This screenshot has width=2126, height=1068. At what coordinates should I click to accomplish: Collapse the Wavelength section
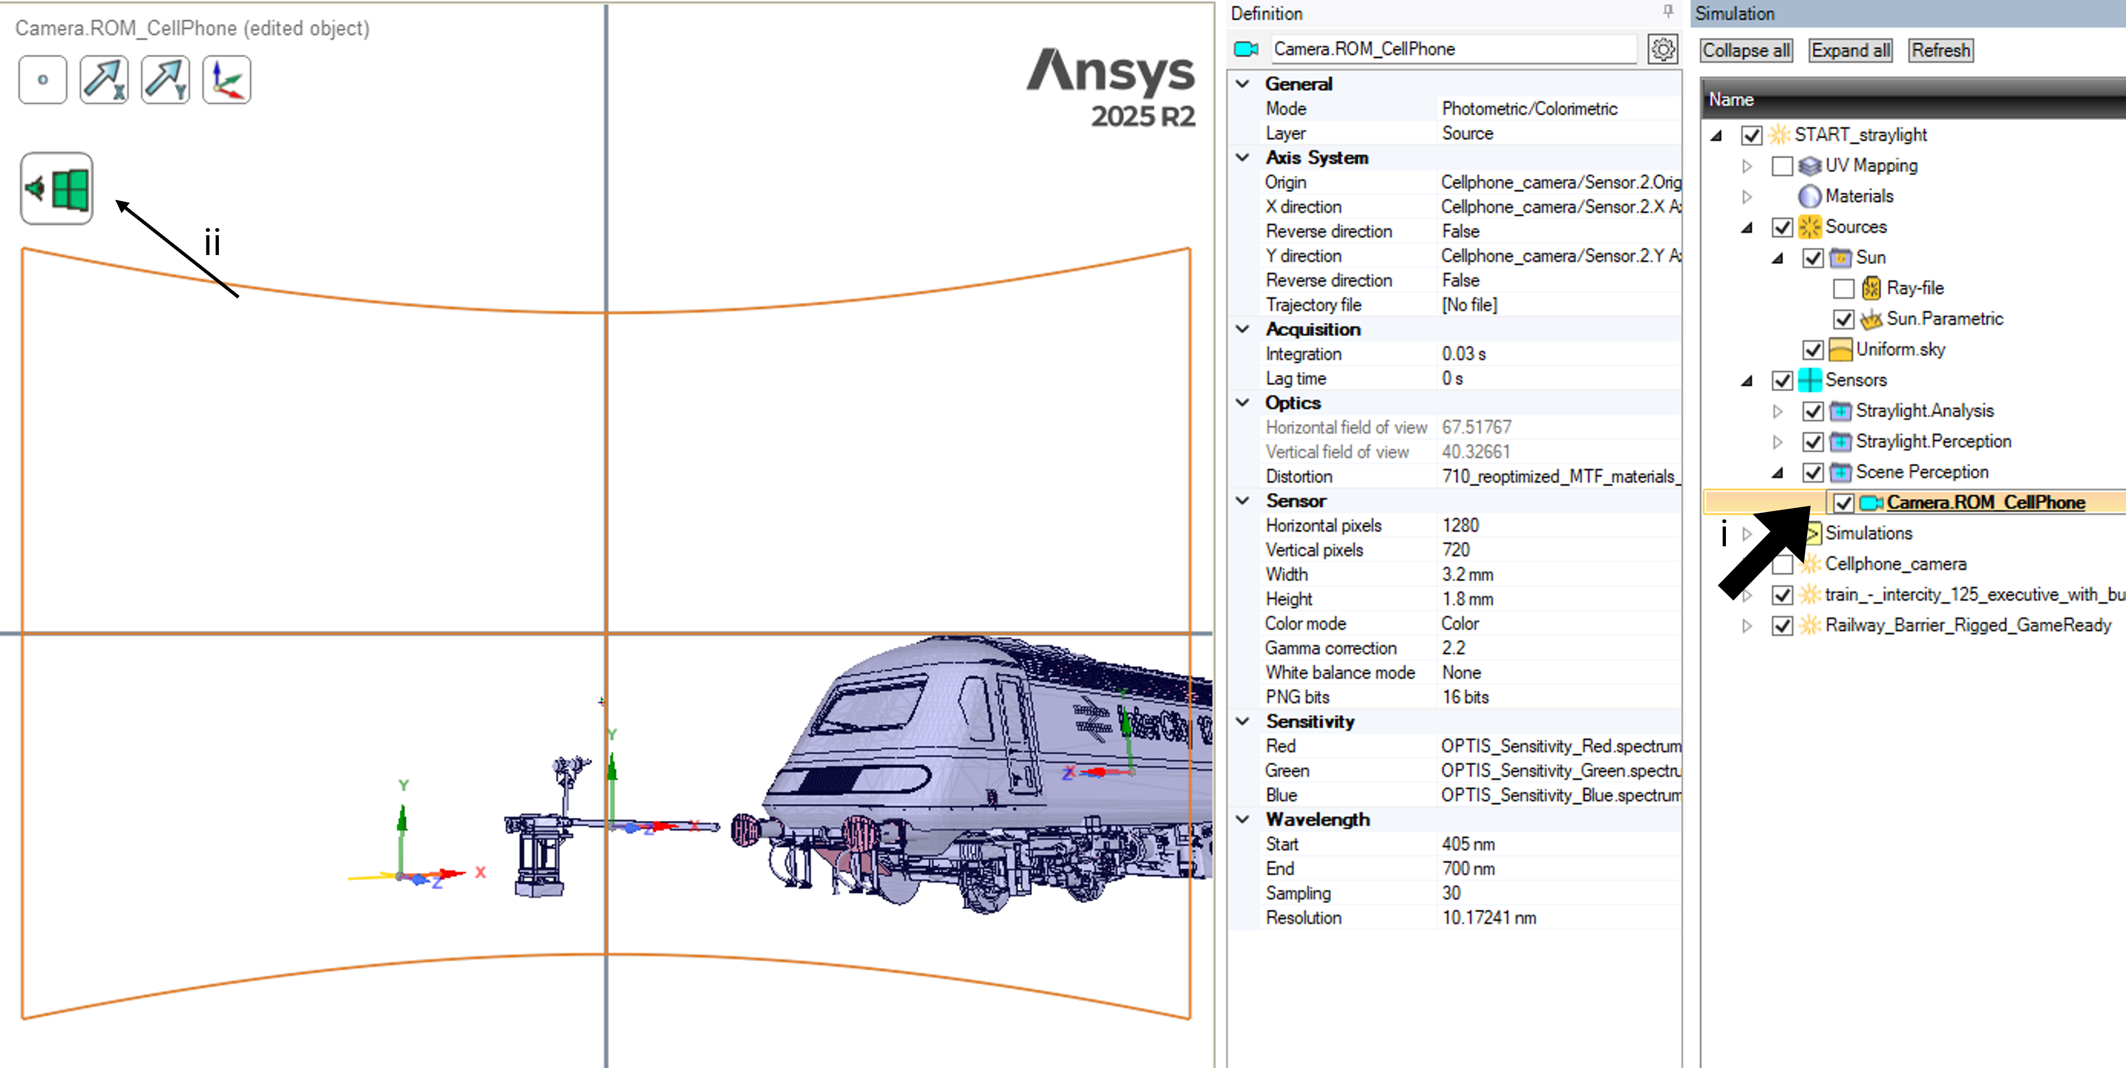click(1242, 820)
